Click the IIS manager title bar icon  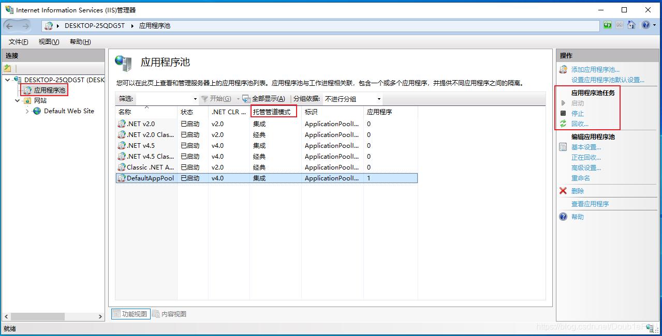(9, 9)
